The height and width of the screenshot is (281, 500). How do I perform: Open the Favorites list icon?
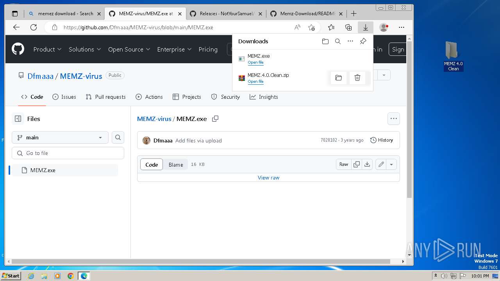coord(331,27)
